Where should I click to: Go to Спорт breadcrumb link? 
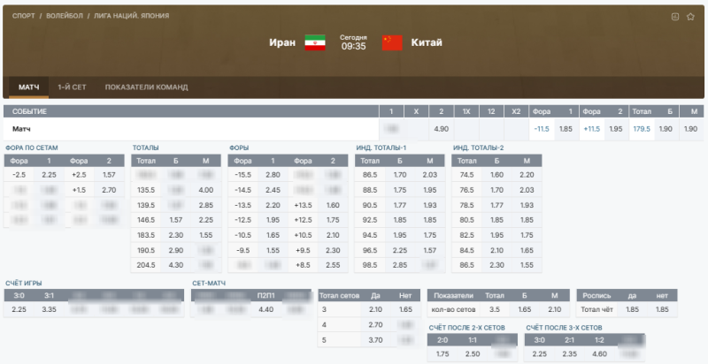tap(24, 17)
